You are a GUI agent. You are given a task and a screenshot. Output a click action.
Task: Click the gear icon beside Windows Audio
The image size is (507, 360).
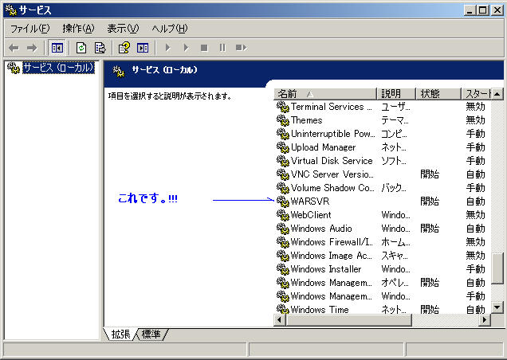(283, 229)
